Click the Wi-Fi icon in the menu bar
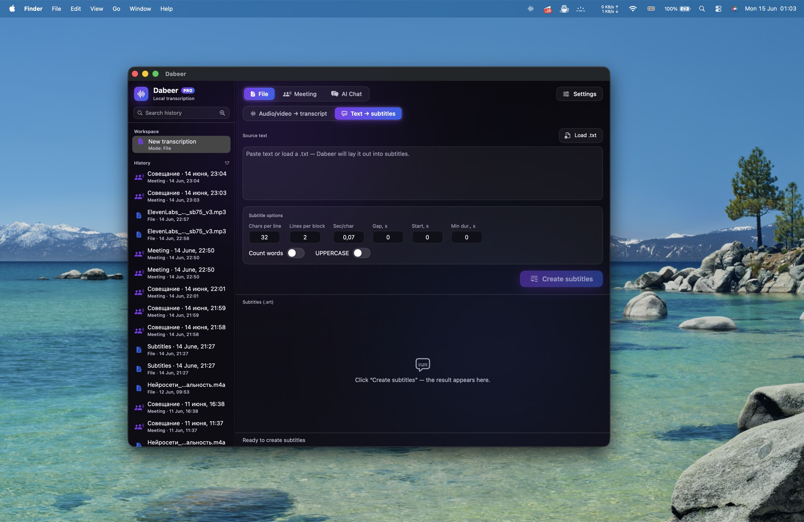The image size is (804, 522). click(633, 8)
